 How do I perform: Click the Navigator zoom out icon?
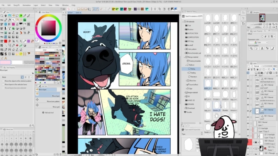tap(264, 24)
